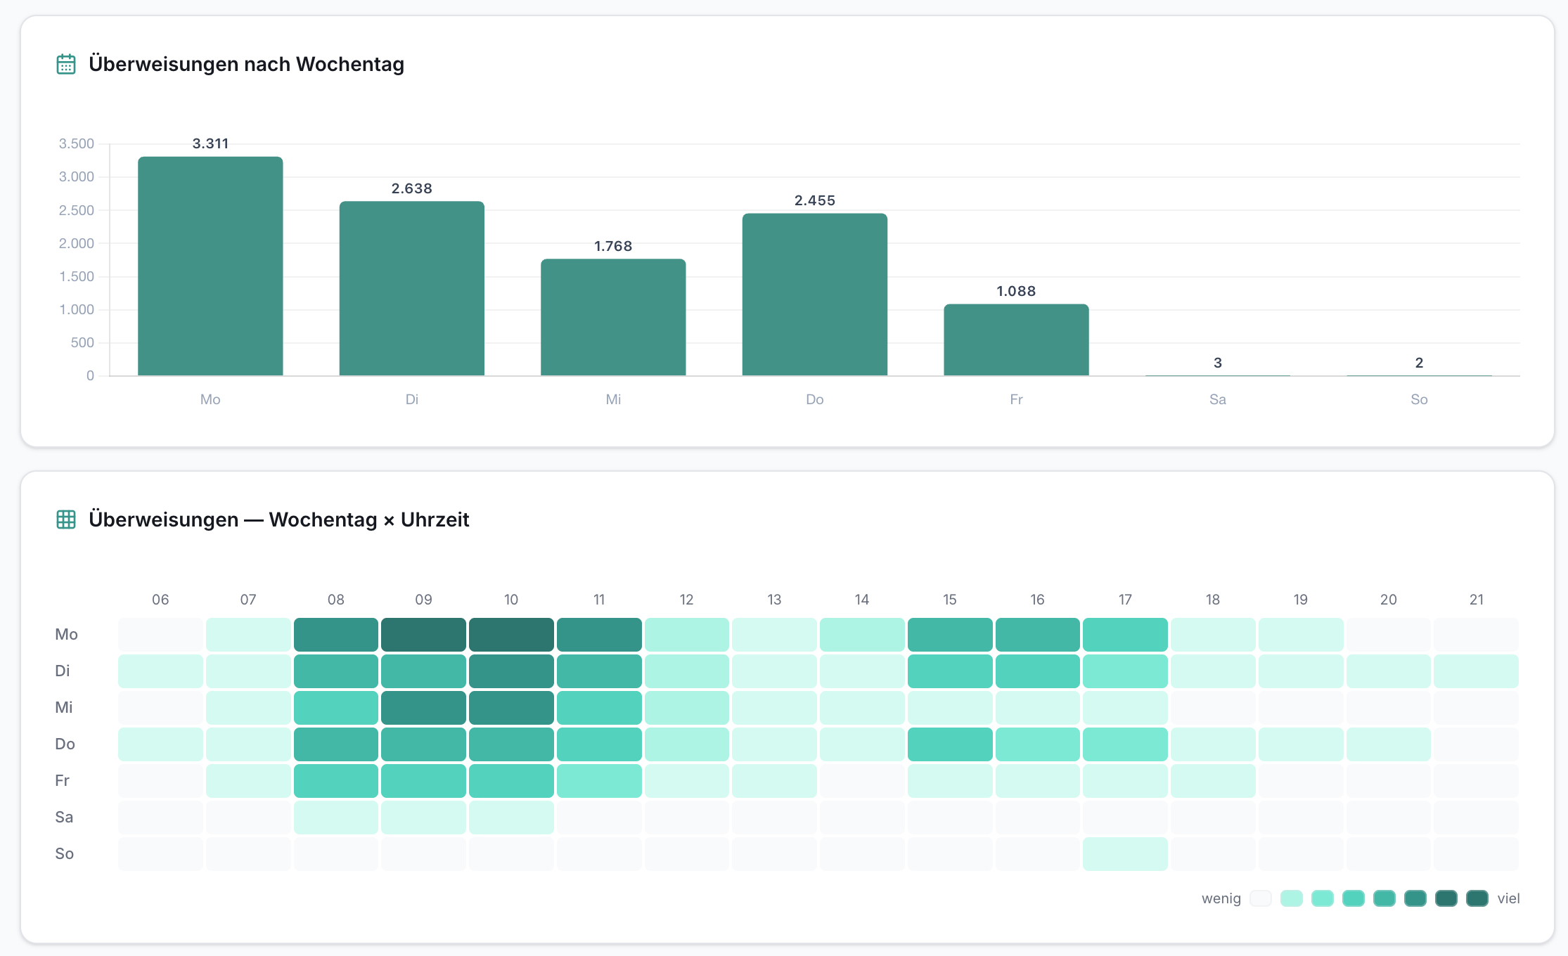Image resolution: width=1568 pixels, height=956 pixels.
Task: Select the Wednesday bar labeled 1.768
Action: tap(613, 317)
